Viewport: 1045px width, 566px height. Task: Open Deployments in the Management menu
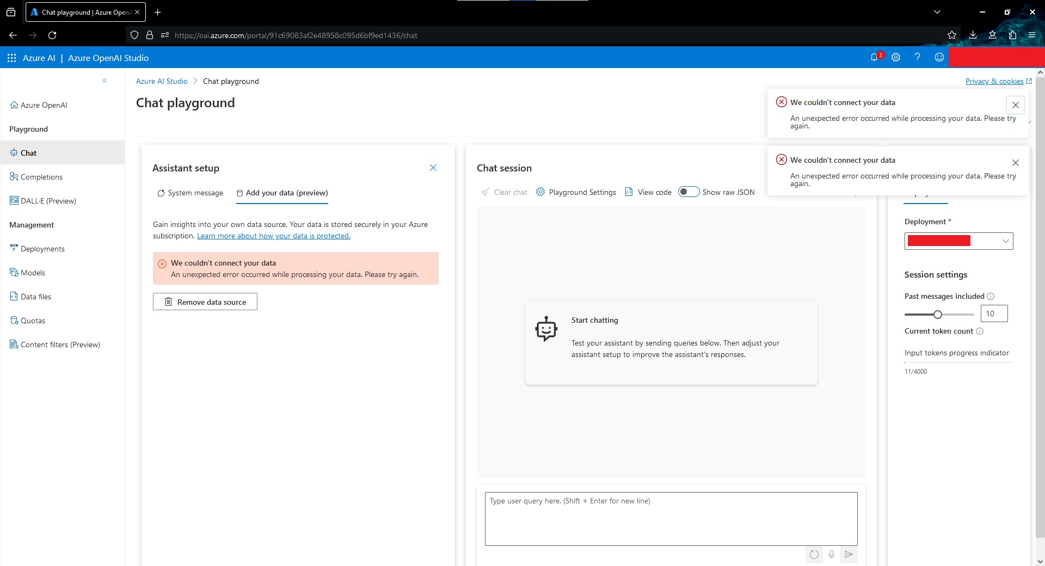[42, 249]
